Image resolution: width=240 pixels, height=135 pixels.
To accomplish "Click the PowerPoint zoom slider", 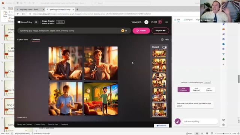I will tap(223, 133).
